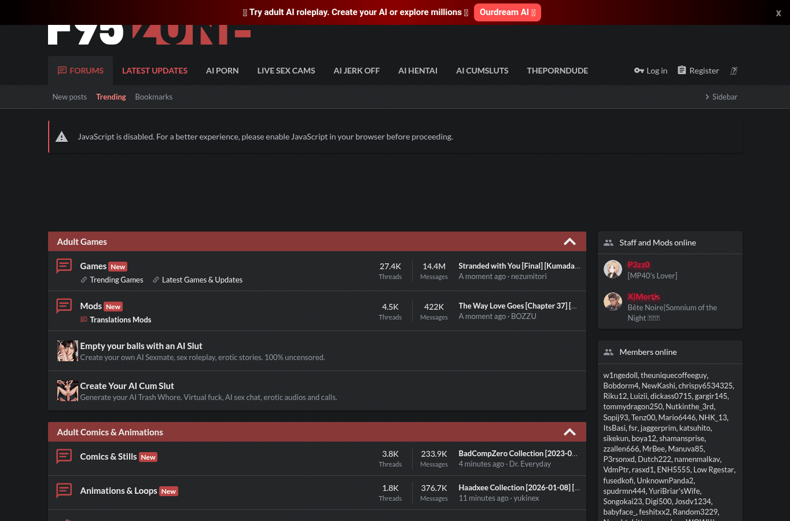This screenshot has width=790, height=521.
Task: Click the Empty your balls ad title
Action: click(141, 346)
